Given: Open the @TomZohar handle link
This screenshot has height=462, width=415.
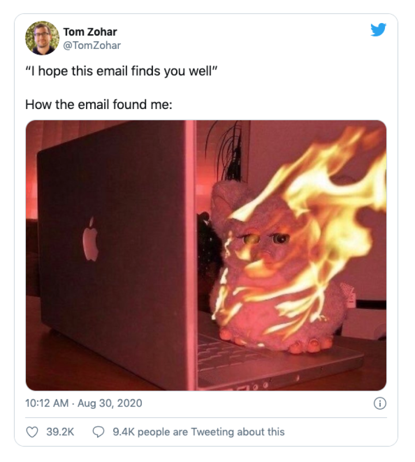Looking at the screenshot, I should click(92, 45).
